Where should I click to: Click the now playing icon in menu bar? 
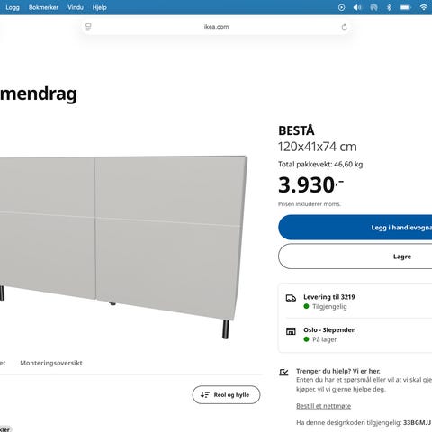341,7
